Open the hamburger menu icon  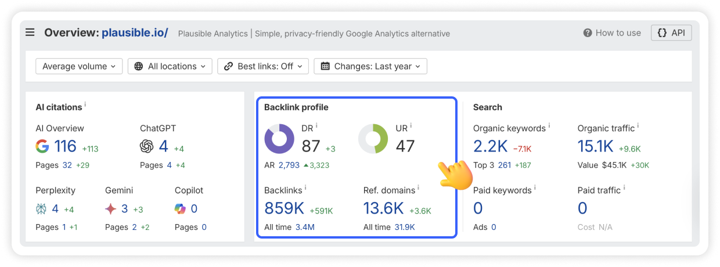(30, 33)
